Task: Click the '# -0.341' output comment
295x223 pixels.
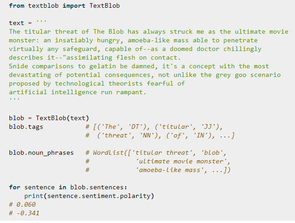Action: tap(24, 213)
